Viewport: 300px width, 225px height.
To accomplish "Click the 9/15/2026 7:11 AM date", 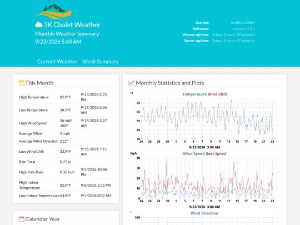I will click(94, 152).
